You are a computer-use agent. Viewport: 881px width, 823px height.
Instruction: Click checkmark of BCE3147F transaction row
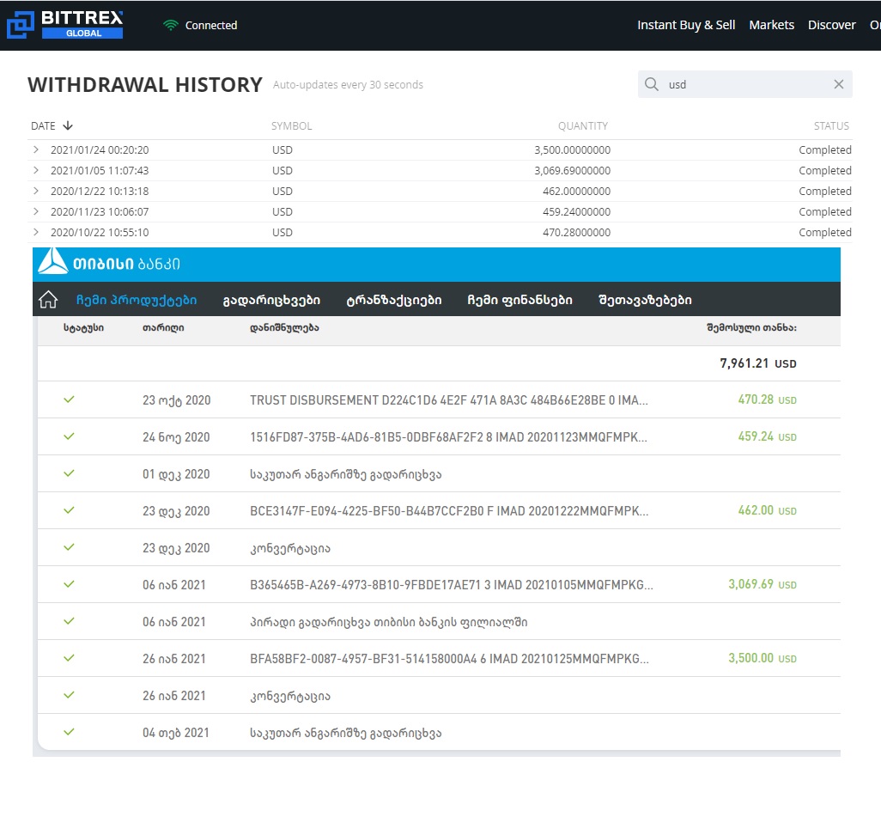pos(69,510)
